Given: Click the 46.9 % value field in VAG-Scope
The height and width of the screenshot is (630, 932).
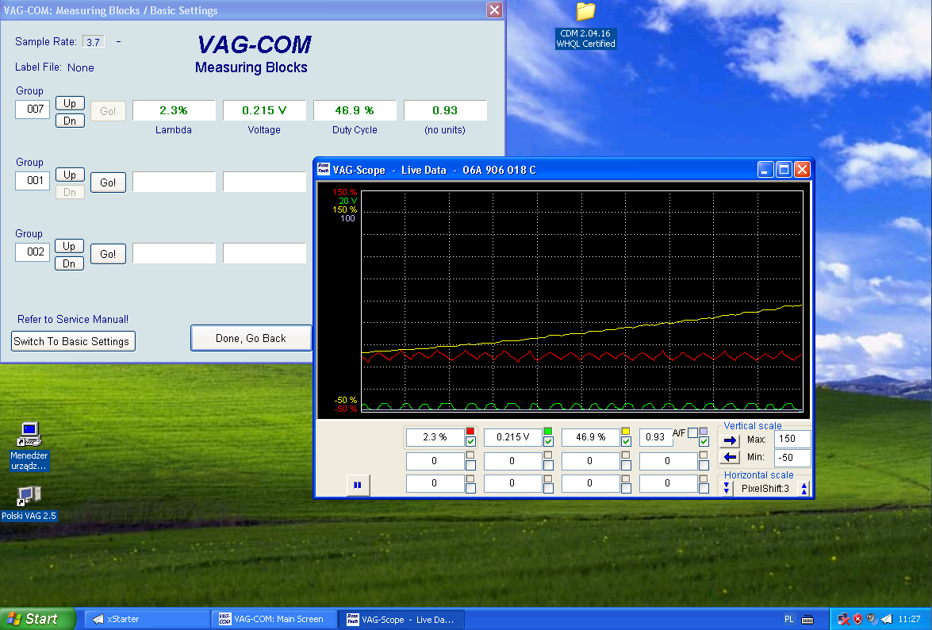Looking at the screenshot, I should click(590, 437).
